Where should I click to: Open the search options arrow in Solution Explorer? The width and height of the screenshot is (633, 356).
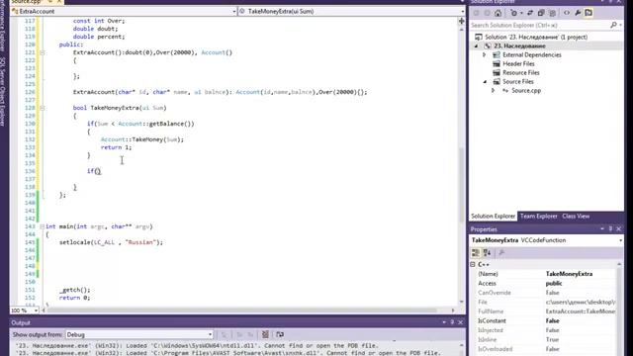point(620,25)
